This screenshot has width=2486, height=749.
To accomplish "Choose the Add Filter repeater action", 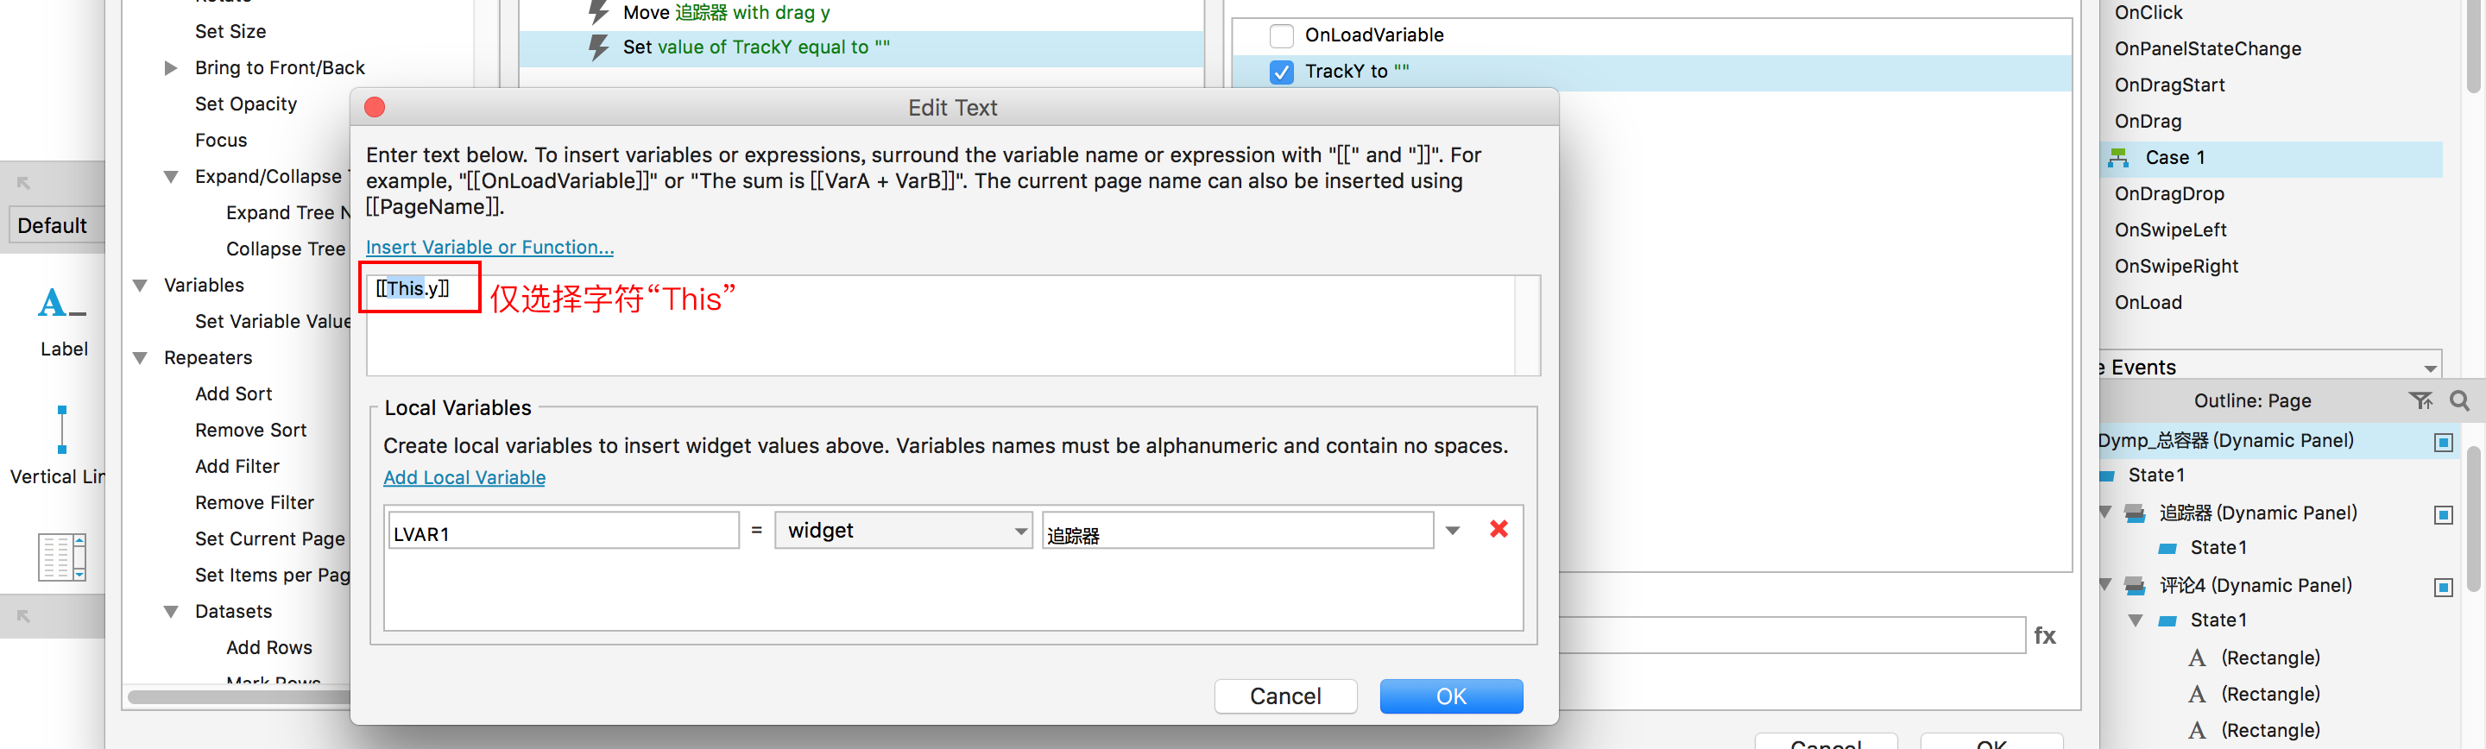I will pos(237,466).
